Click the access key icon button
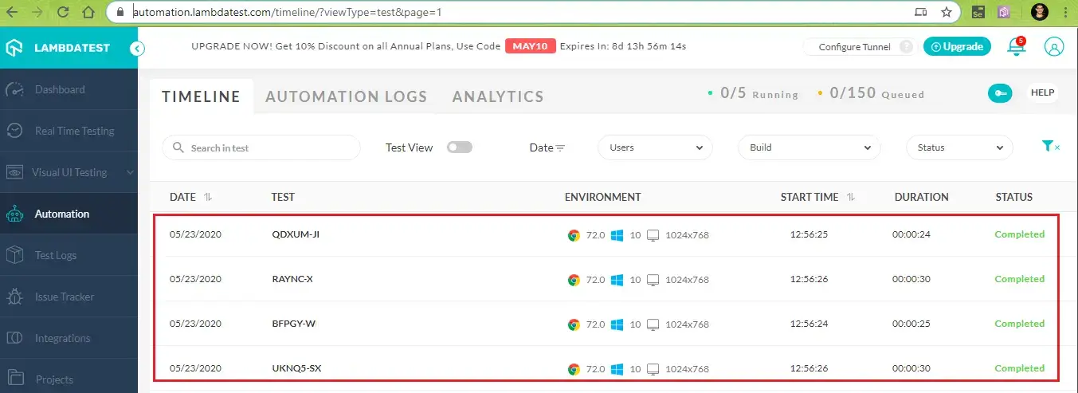Image resolution: width=1078 pixels, height=393 pixels. [x=1000, y=93]
